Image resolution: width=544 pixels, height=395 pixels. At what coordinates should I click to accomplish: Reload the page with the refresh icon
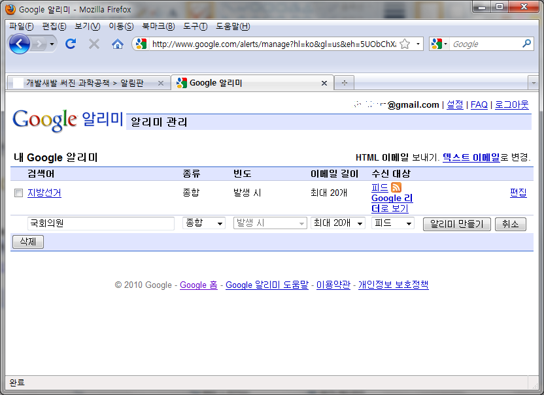click(x=71, y=44)
